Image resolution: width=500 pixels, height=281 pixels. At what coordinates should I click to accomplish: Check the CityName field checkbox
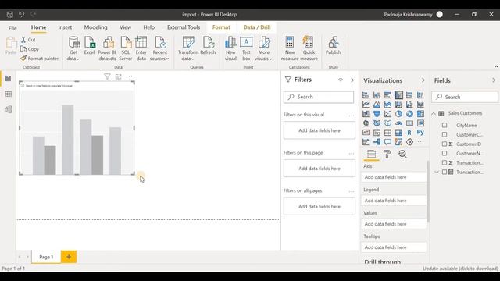click(445, 125)
